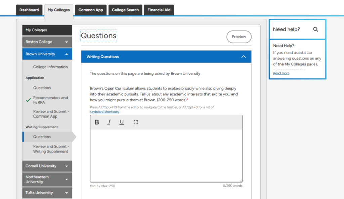Collapse the Writing Questions section chevron
The width and height of the screenshot is (344, 199).
pos(244,57)
